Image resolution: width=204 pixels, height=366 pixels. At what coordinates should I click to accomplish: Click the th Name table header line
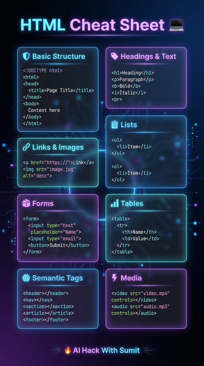pyautogui.click(x=139, y=232)
